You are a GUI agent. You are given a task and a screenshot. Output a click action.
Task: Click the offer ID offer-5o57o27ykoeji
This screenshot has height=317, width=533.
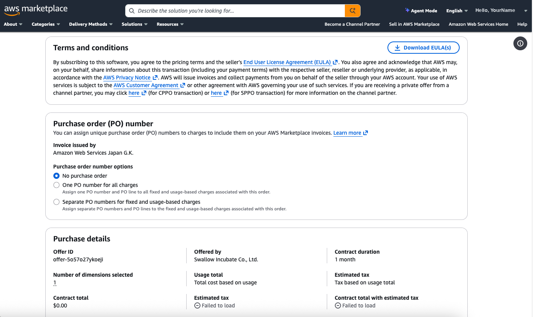pos(78,259)
